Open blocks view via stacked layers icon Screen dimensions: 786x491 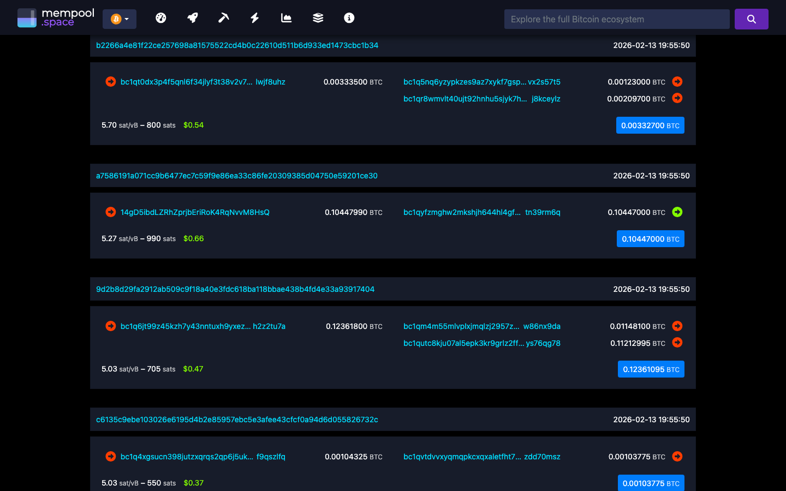(x=318, y=17)
